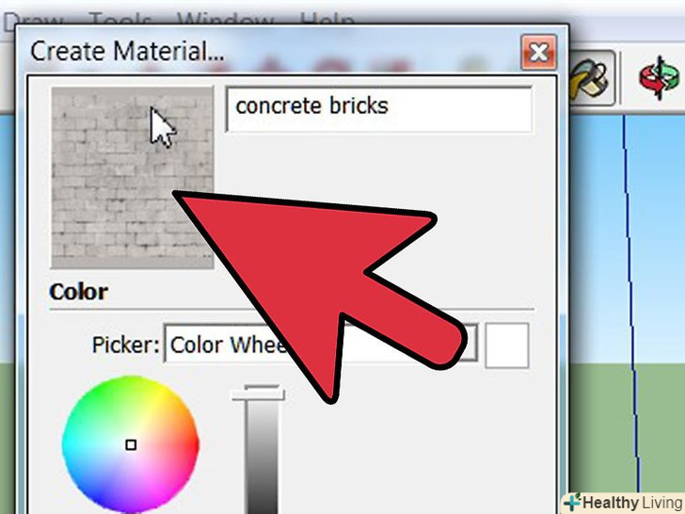Select the Paint Bucket tool icon
The height and width of the screenshot is (514, 685).
[x=592, y=78]
